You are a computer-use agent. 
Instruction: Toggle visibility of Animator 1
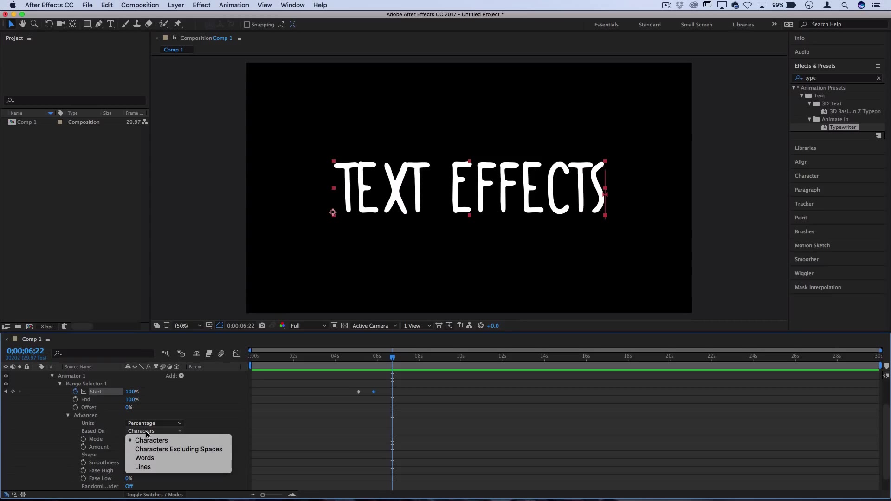click(x=6, y=375)
